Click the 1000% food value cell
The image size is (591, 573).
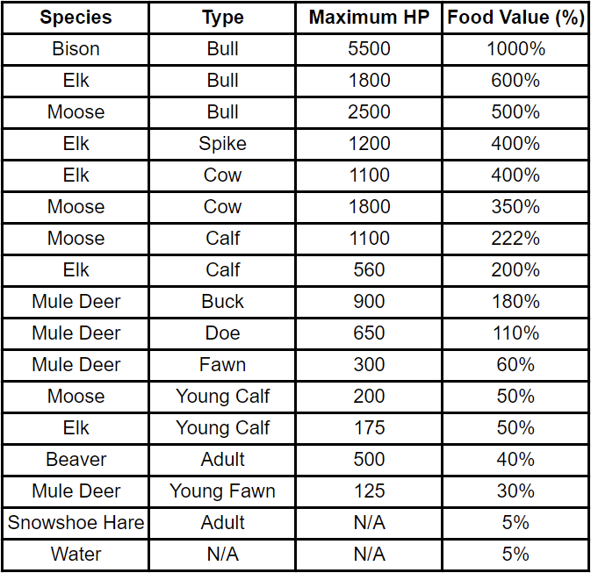pos(515,49)
